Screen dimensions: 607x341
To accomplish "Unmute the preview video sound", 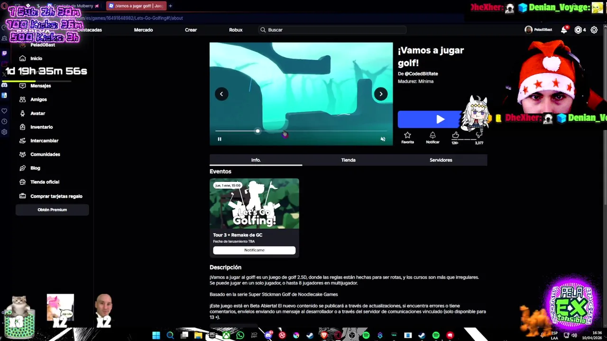I will (383, 139).
